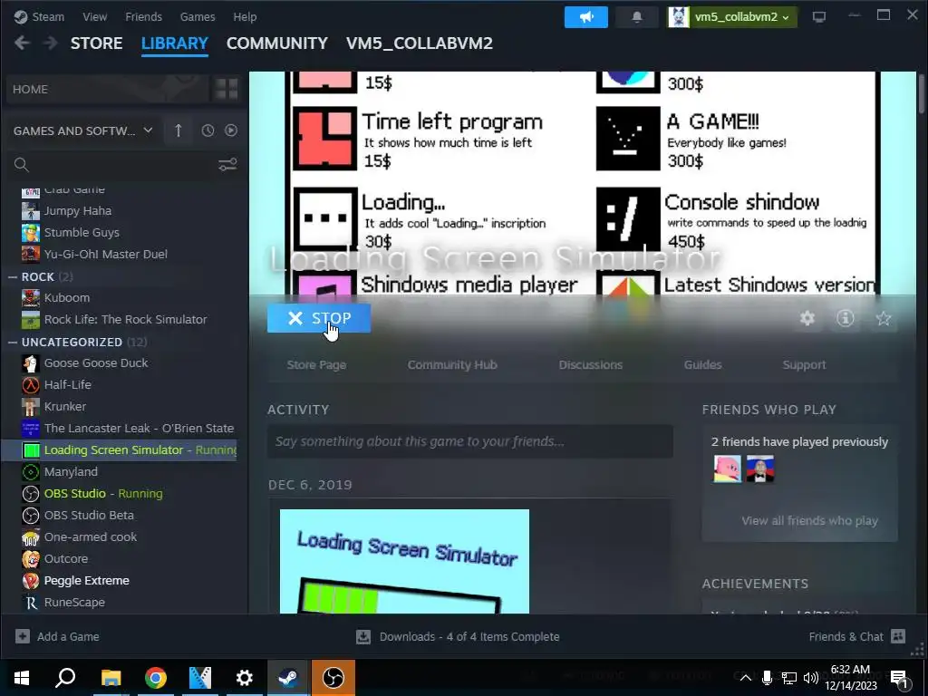The width and height of the screenshot is (928, 696).
Task: Click the activity comment input box
Action: tap(470, 441)
